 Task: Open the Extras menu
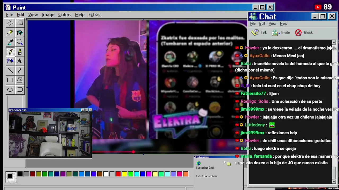[x=94, y=15]
